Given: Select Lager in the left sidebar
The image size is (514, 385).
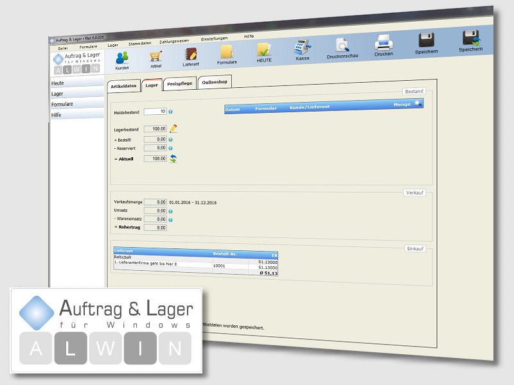Looking at the screenshot, I should [77, 93].
